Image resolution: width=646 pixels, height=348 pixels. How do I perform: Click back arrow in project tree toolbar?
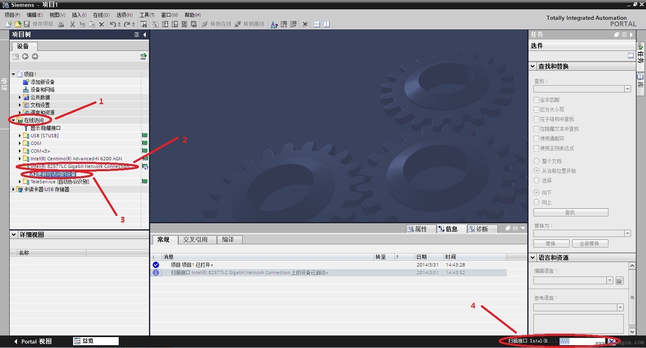25,57
